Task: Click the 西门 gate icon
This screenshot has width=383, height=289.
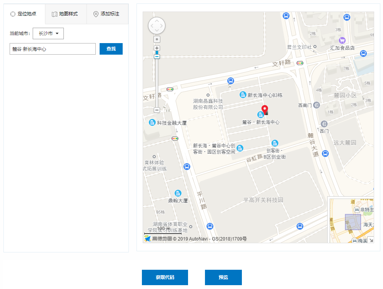Action: pyautogui.click(x=324, y=124)
